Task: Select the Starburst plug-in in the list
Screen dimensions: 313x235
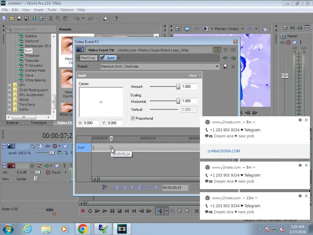Action: tap(31, 41)
